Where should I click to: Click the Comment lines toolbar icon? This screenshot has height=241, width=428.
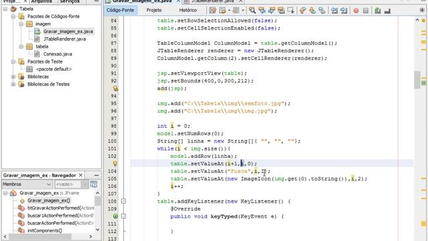pyautogui.click(x=378, y=11)
